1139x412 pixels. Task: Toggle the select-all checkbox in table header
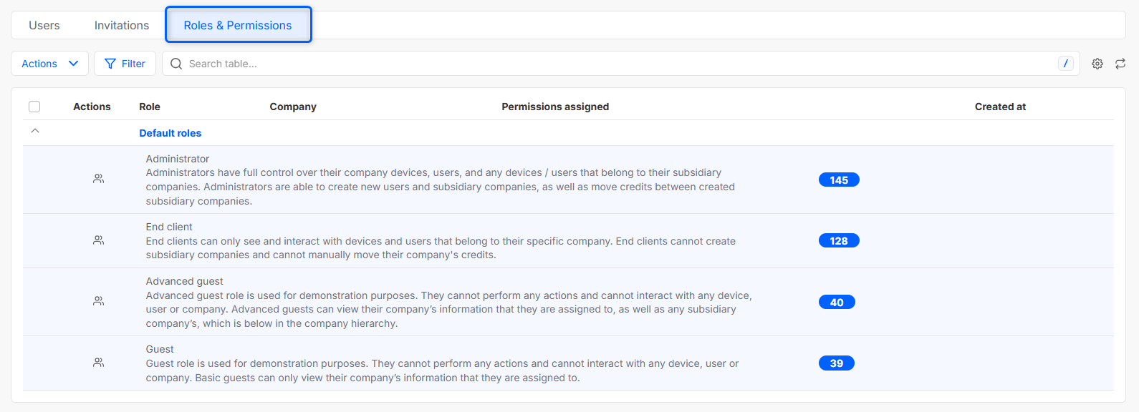[x=34, y=107]
